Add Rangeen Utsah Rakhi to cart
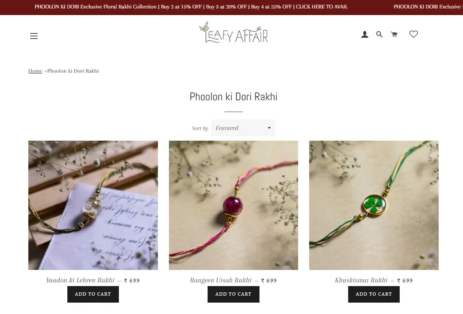 coord(233,294)
